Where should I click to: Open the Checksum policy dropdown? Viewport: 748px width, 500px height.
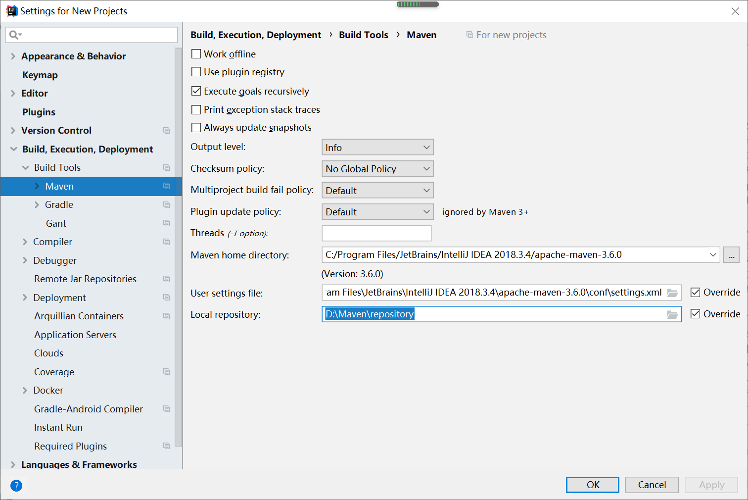coord(377,168)
